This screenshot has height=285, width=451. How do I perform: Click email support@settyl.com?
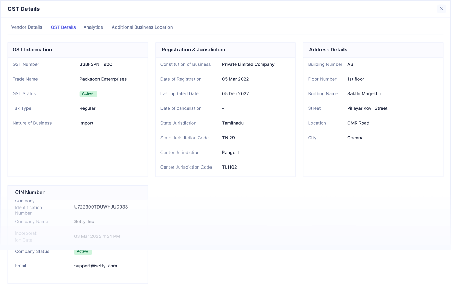click(96, 266)
